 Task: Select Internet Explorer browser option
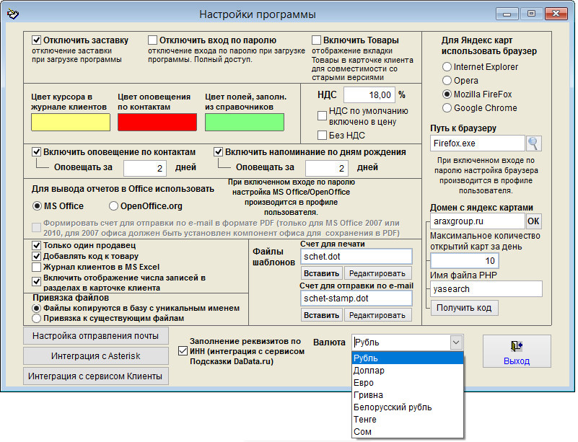pos(447,66)
